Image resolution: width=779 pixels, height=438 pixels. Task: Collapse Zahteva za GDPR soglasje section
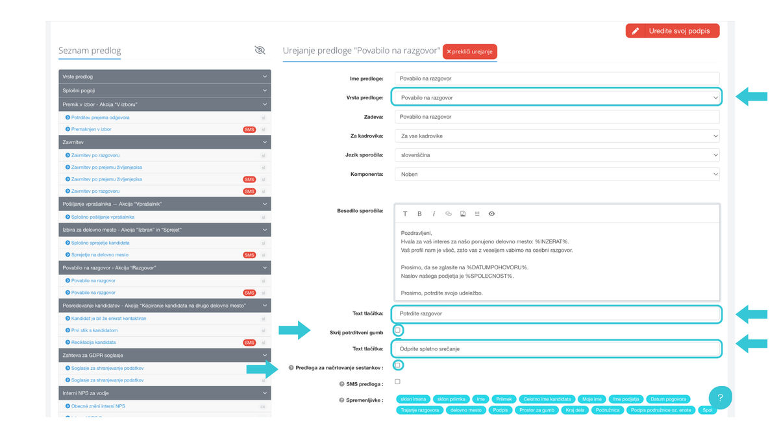(165, 355)
